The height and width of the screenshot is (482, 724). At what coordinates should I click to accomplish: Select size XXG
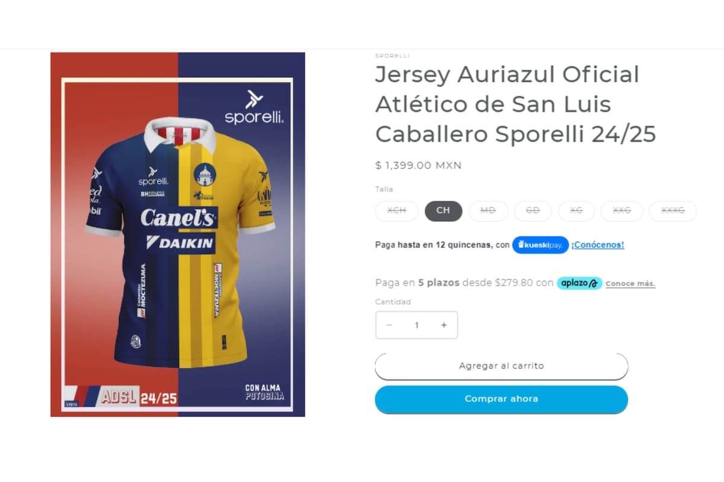(x=621, y=211)
